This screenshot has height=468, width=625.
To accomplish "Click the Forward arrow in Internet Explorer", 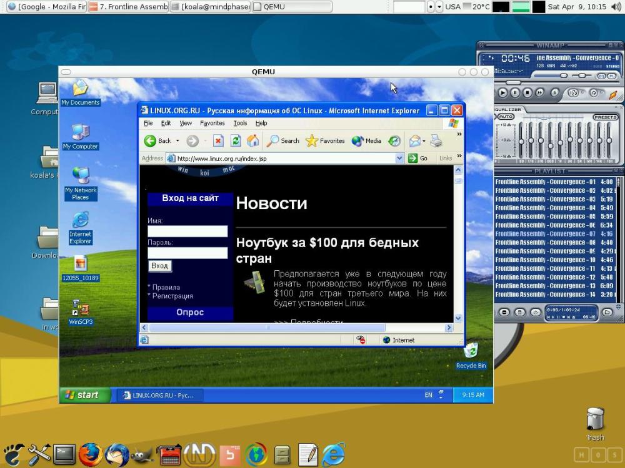I will click(x=192, y=141).
